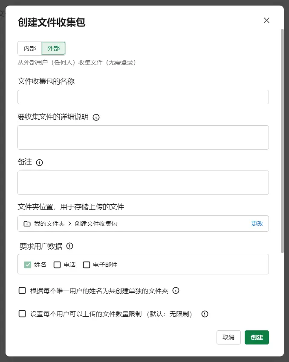
Task: Click the 取消 button
Action: point(228,337)
